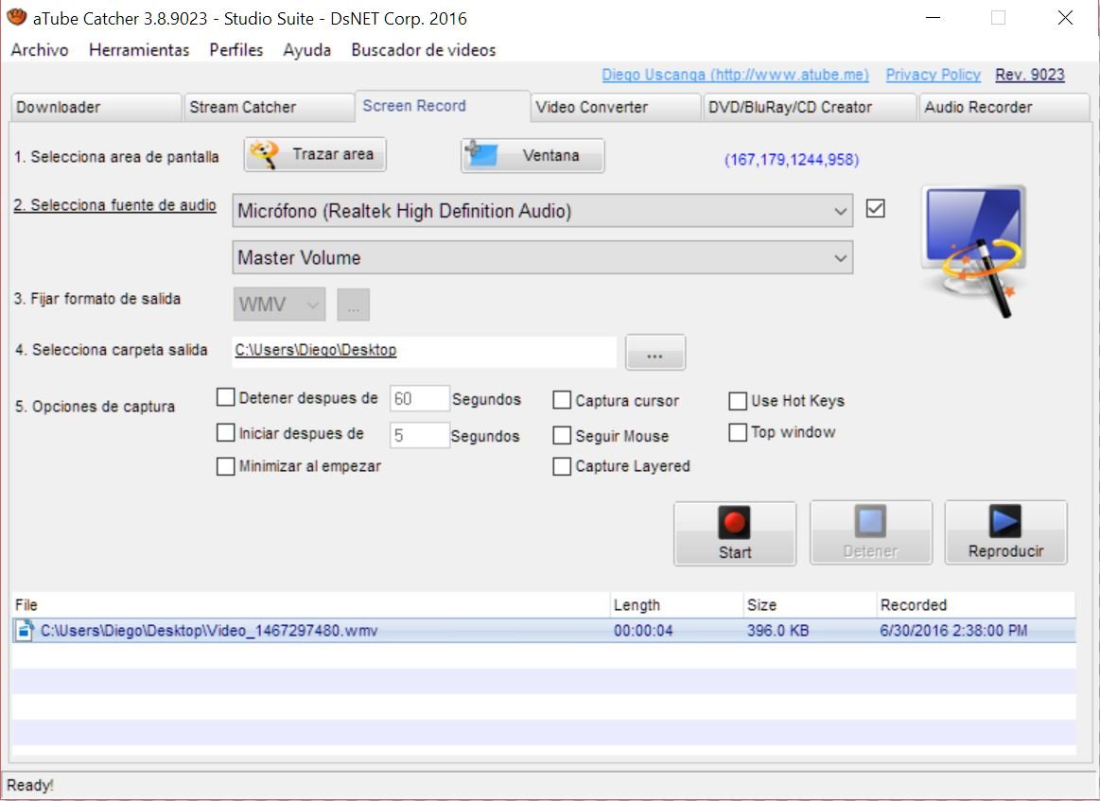Open the Master Volume dropdown

click(841, 257)
